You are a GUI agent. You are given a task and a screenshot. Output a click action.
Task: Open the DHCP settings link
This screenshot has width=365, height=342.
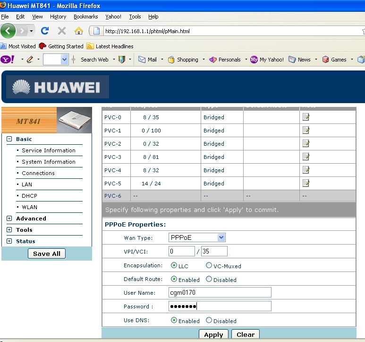tap(29, 195)
